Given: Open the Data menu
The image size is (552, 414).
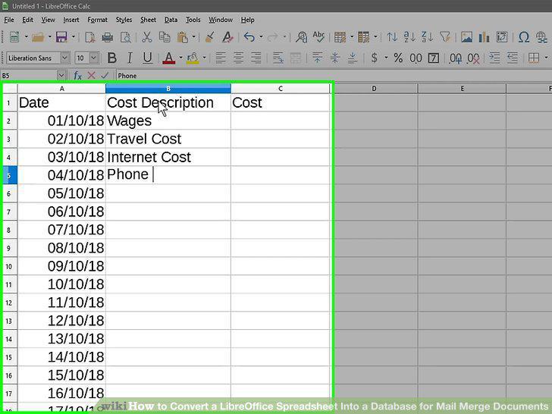Looking at the screenshot, I should tap(171, 20).
